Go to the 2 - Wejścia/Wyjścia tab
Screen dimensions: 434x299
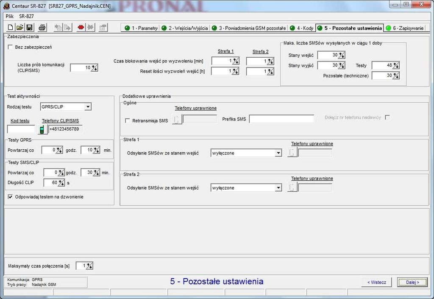pyautogui.click(x=184, y=28)
